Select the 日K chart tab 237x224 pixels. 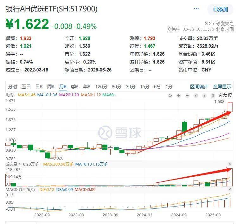pyautogui.click(x=39, y=87)
